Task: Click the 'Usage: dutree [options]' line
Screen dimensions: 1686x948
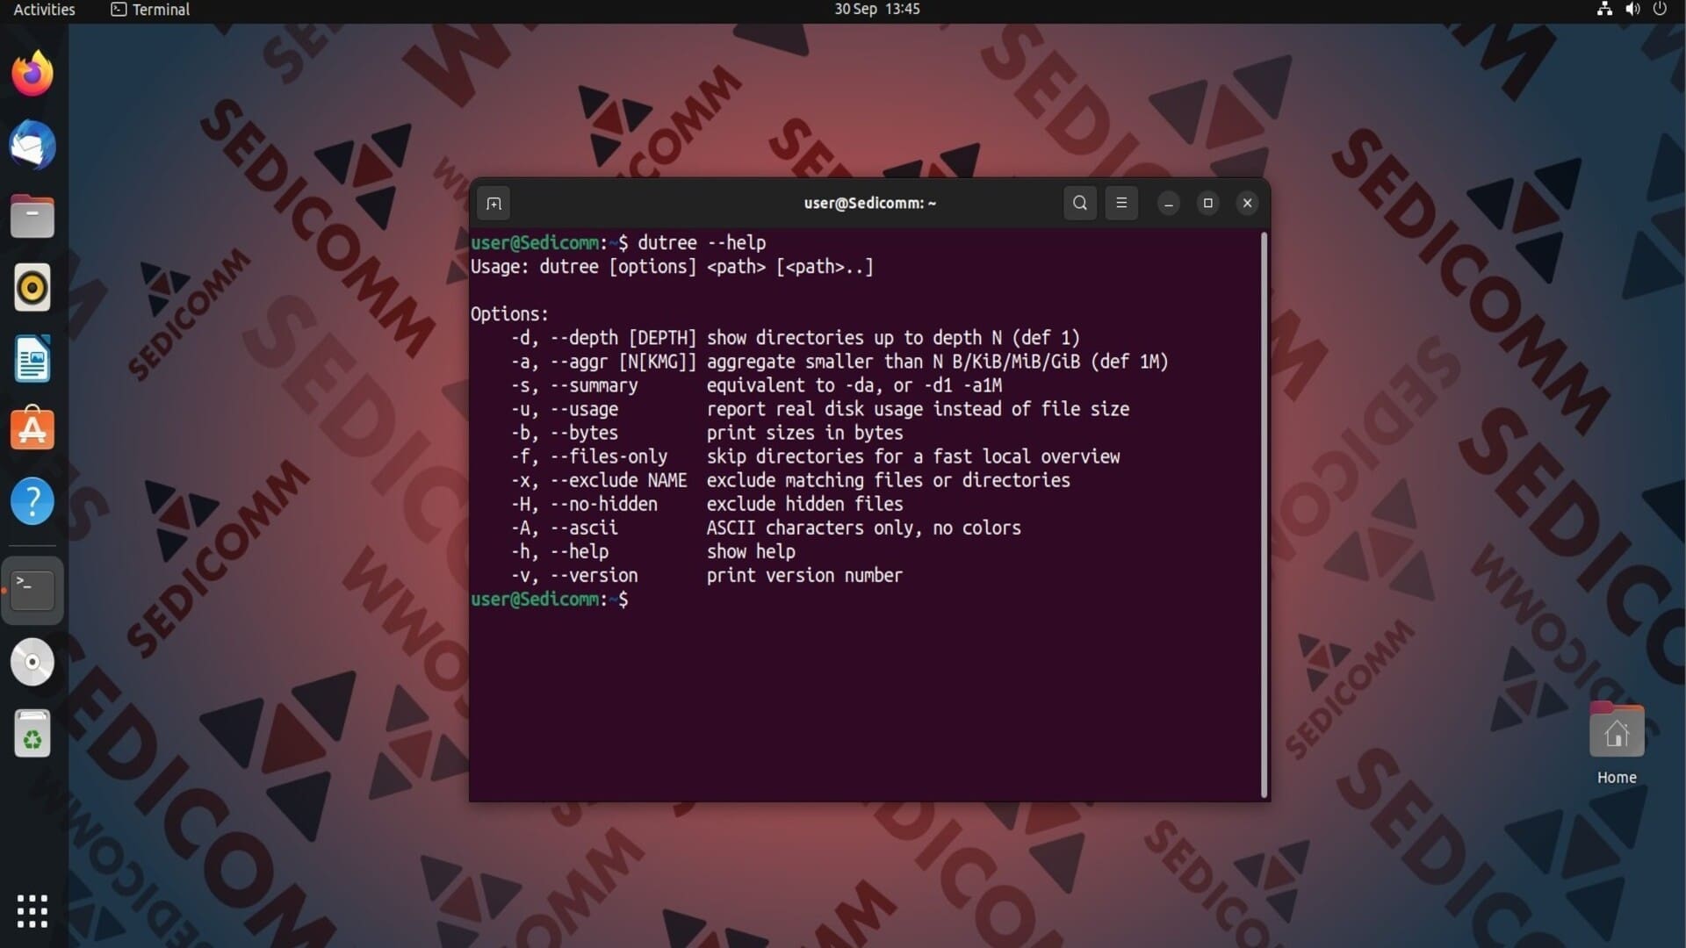Action: (x=672, y=267)
